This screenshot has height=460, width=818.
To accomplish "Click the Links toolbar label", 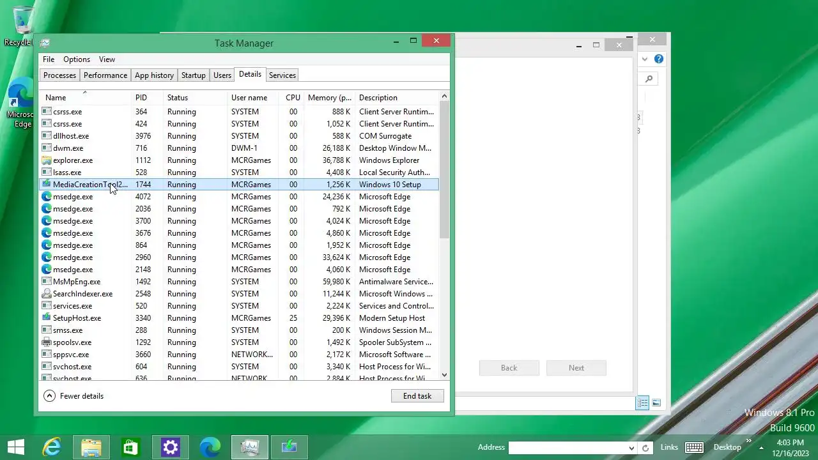I will coord(669,447).
